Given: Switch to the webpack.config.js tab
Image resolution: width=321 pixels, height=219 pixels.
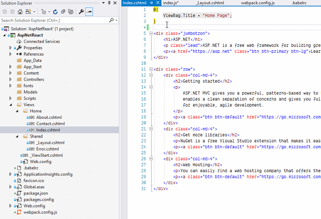Looking at the screenshot, I should point(257,3).
